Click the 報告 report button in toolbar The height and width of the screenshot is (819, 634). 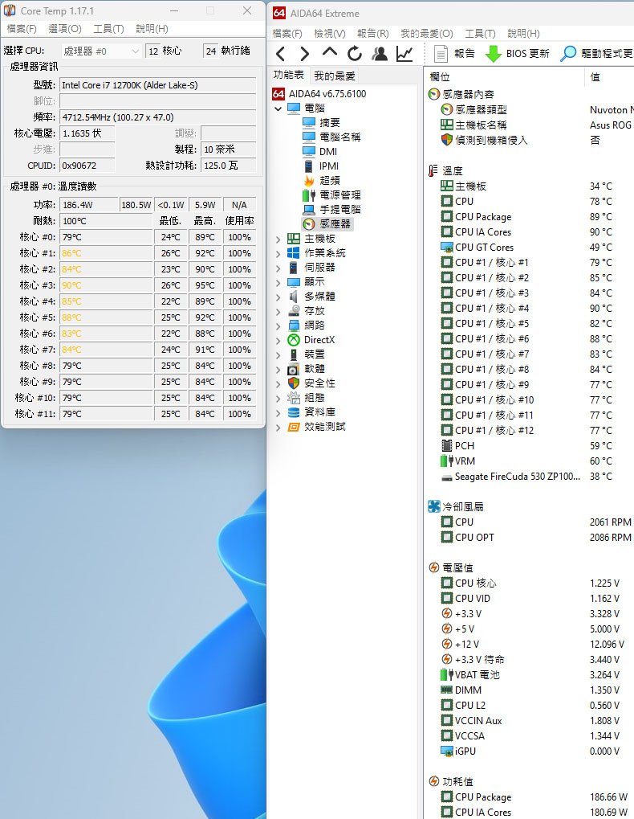[455, 53]
